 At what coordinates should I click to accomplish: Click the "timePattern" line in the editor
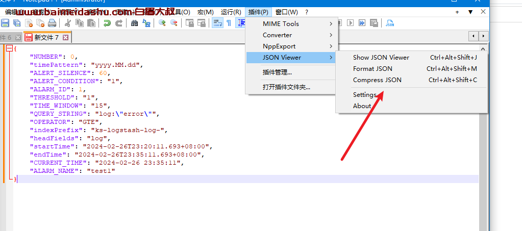click(x=87, y=65)
